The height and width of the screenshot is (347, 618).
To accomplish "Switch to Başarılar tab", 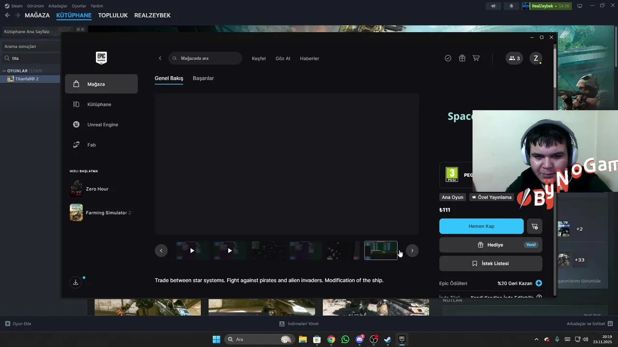I will 203,78.
